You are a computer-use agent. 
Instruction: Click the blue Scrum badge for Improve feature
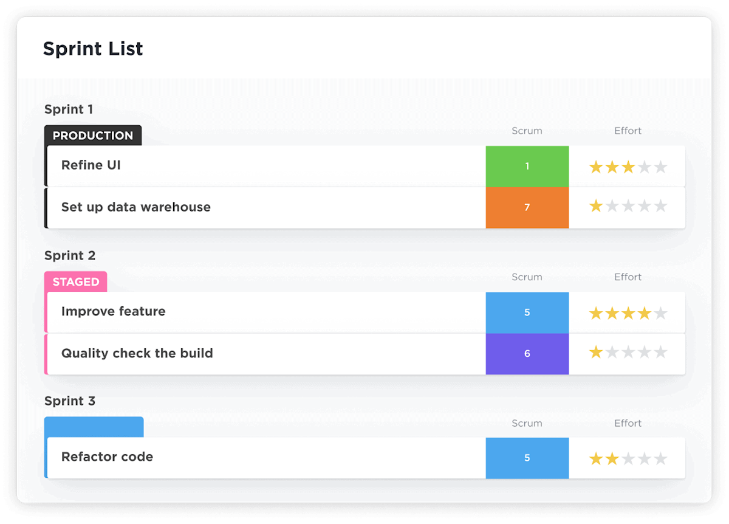527,312
